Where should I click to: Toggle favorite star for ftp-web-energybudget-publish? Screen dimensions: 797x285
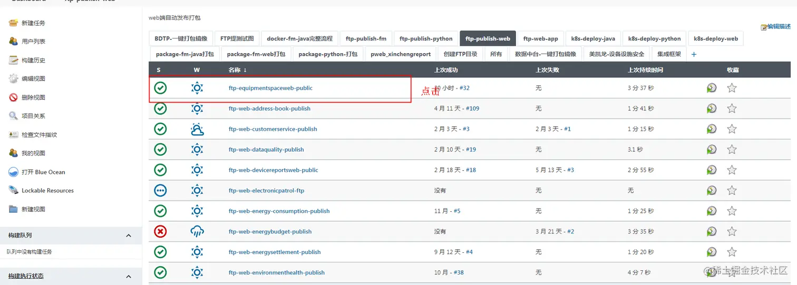tap(732, 232)
